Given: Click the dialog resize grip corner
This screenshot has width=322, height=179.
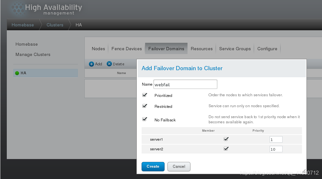Looking at the screenshot, I should click(x=304, y=171).
